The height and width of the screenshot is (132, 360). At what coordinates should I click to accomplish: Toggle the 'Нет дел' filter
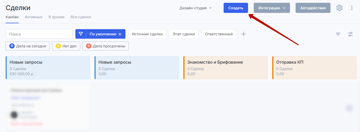66,46
